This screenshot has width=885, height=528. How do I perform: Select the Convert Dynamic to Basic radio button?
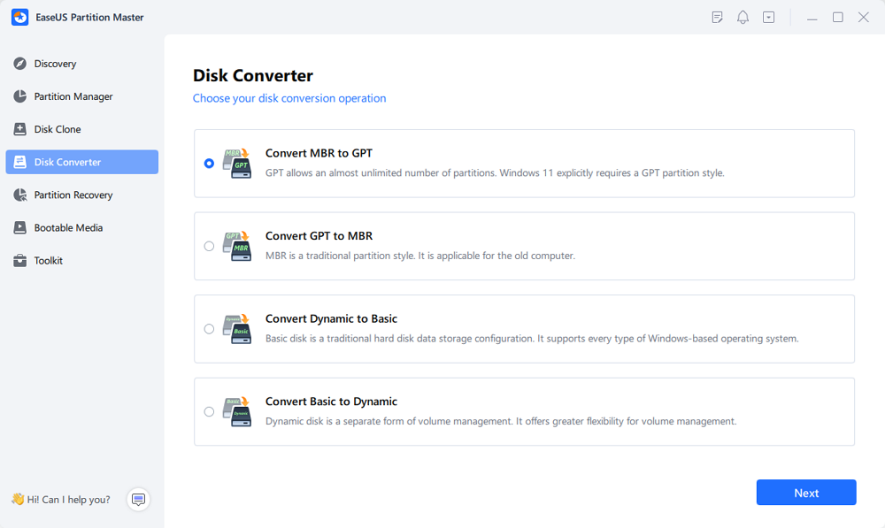click(209, 329)
